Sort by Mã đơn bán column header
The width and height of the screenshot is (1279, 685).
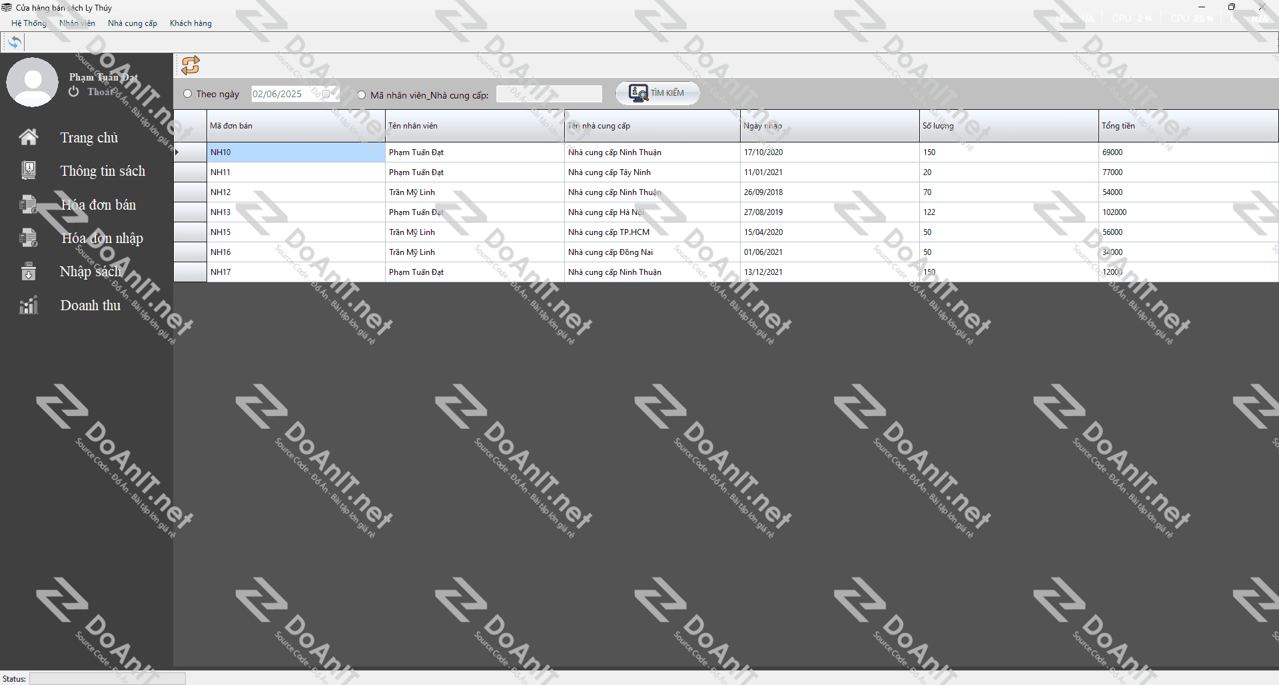(x=296, y=126)
